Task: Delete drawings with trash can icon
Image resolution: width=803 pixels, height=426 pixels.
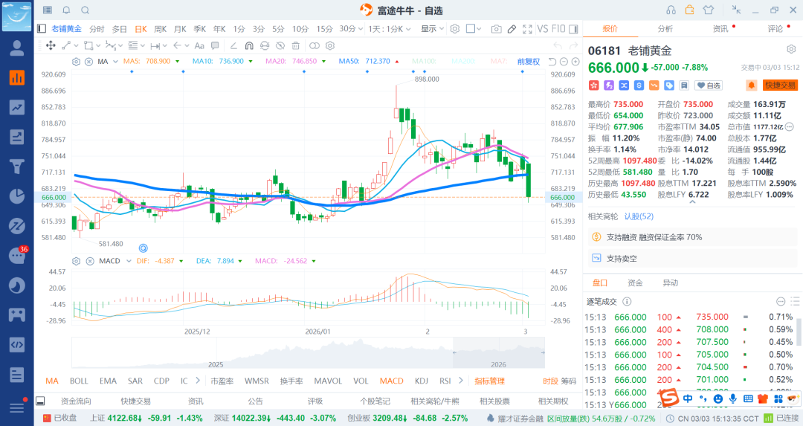Action: (295, 45)
